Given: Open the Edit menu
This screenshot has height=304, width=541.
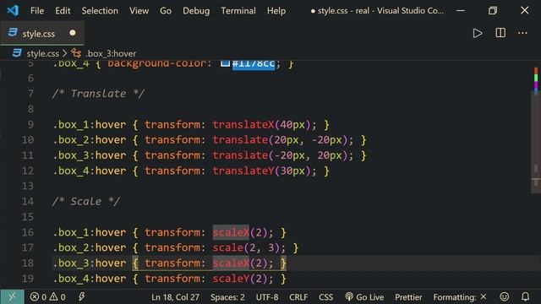Looking at the screenshot, I should [63, 11].
